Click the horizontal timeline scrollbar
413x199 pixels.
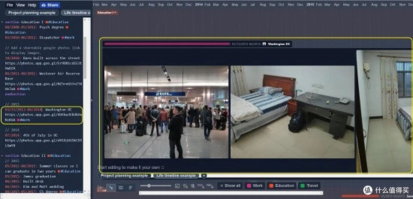pos(231,193)
